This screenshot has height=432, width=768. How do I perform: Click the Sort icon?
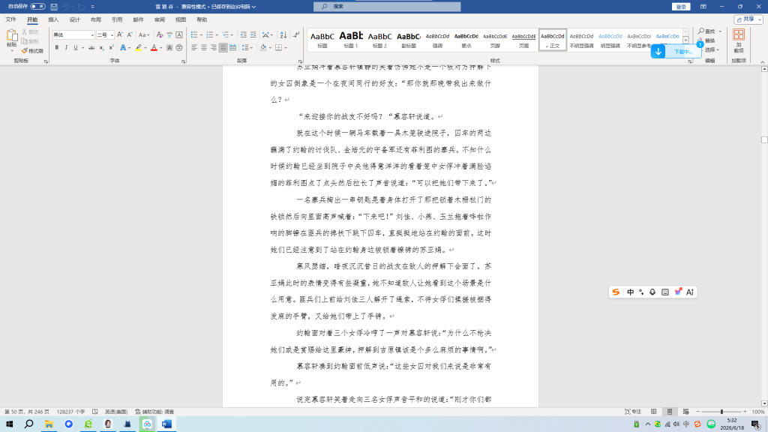pyautogui.click(x=283, y=34)
